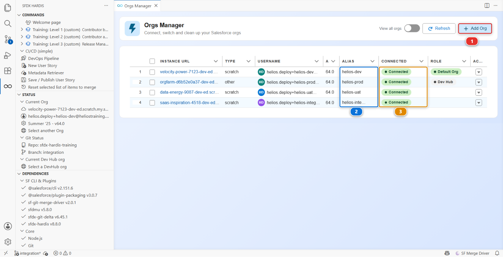Screen dimensions: 503x257
Task: Click the Refresh button
Action: [439, 28]
